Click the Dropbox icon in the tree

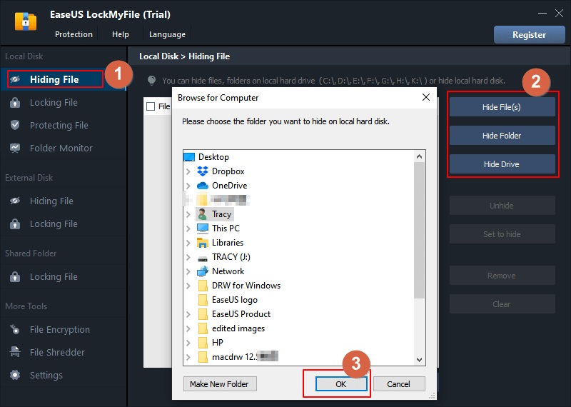click(203, 171)
